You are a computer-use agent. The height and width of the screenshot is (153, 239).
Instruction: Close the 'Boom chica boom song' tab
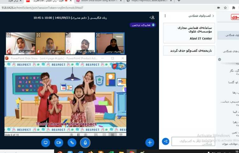point(121,1)
